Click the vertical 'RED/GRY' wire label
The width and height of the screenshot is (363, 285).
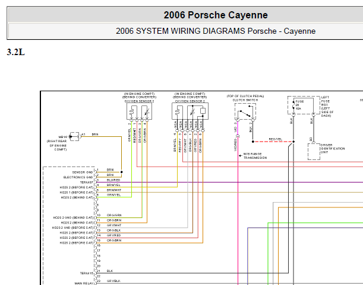179,145
